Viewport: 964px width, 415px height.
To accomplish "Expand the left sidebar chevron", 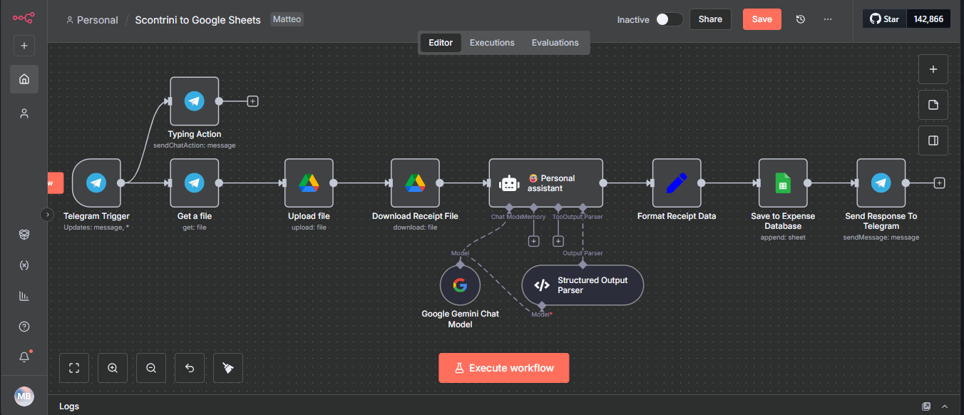I will 47,214.
